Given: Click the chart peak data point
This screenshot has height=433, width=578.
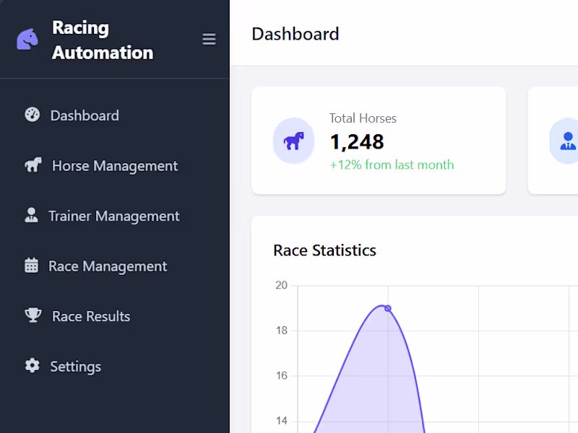Looking at the screenshot, I should pyautogui.click(x=388, y=309).
